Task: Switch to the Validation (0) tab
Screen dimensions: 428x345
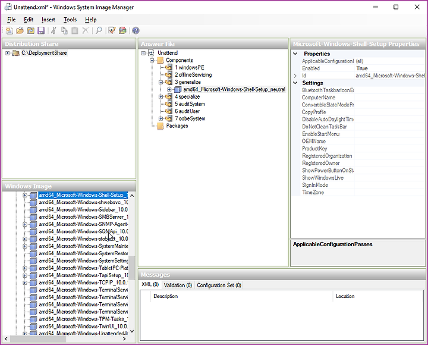Action: [x=178, y=286]
